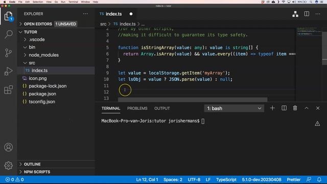
Task: Click the warning triangle in terminal
Action: [x=317, y=124]
